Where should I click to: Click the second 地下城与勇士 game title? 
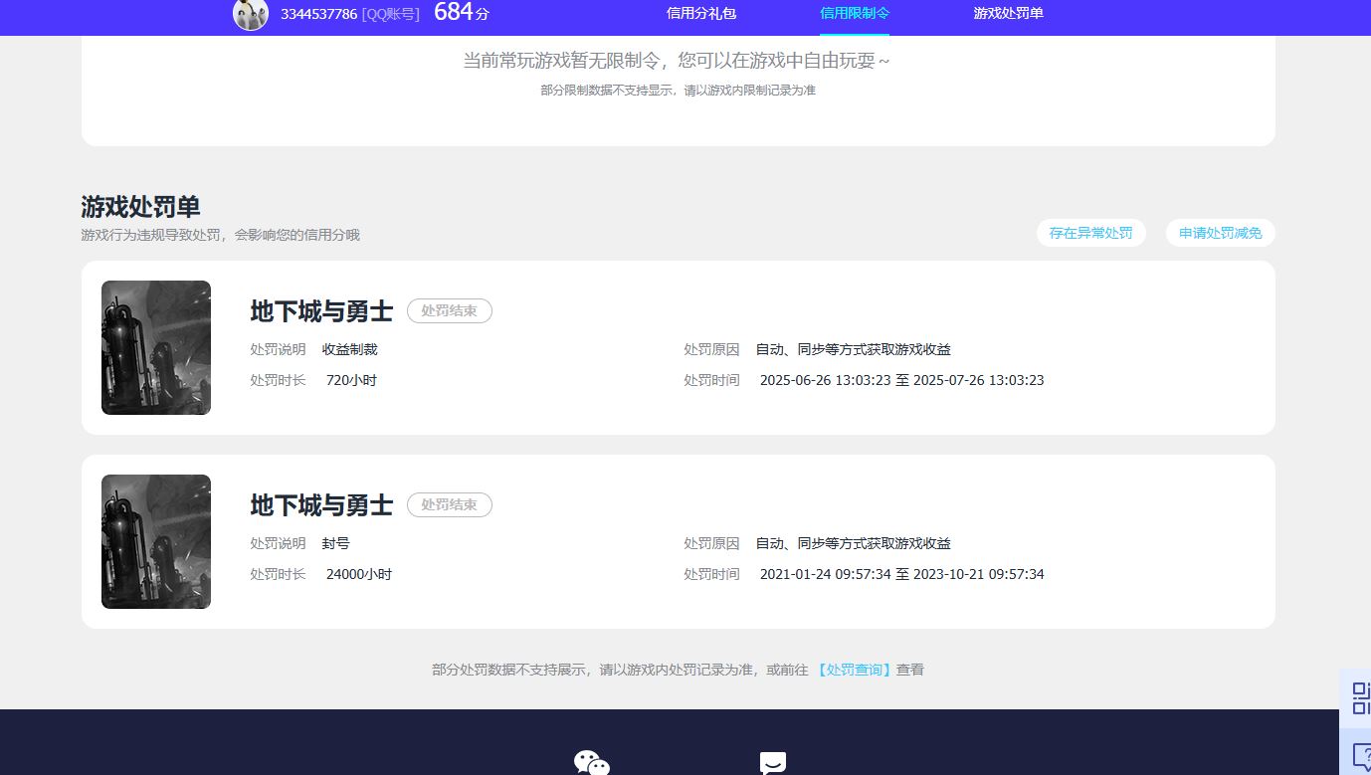coord(320,504)
